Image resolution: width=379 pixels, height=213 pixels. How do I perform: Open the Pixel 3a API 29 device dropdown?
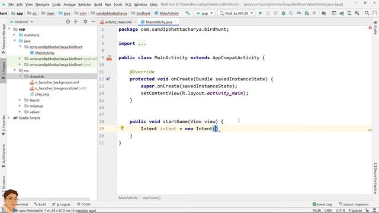point(236,13)
